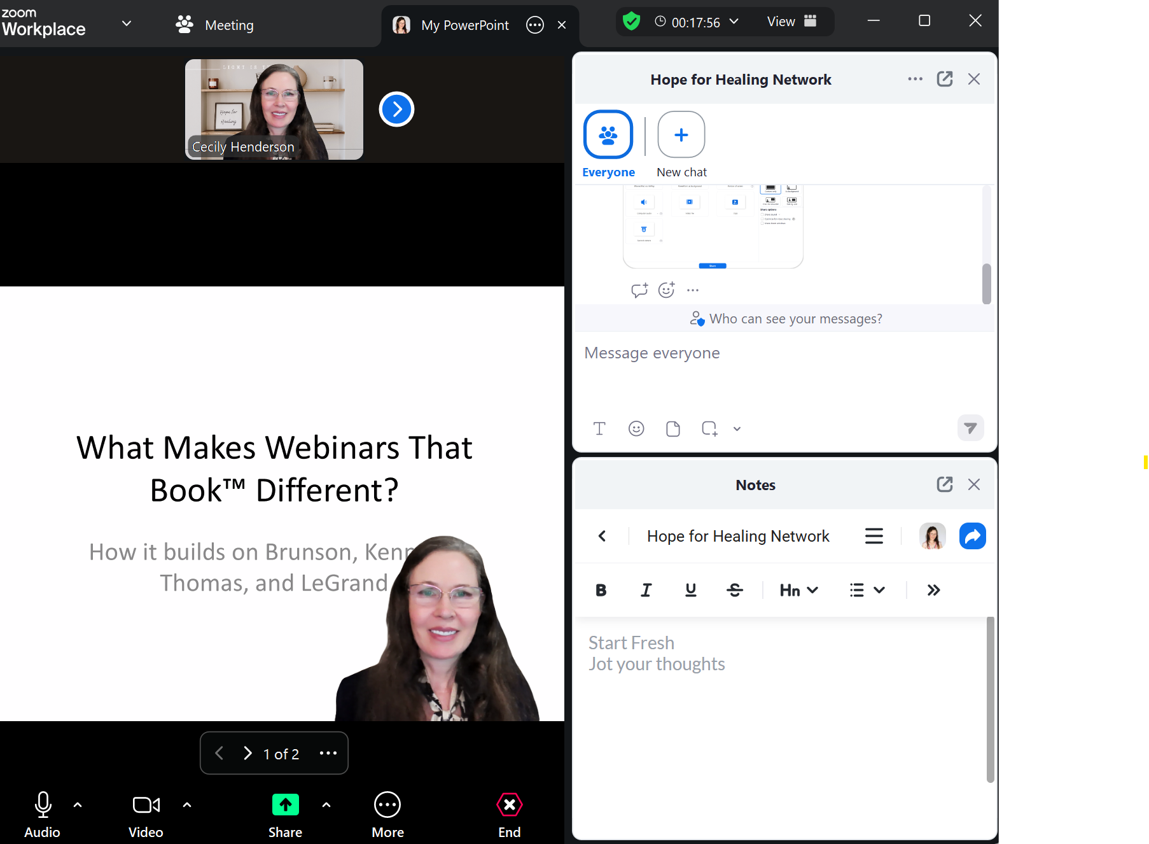Open My PowerPoint tab options ellipsis

click(535, 25)
